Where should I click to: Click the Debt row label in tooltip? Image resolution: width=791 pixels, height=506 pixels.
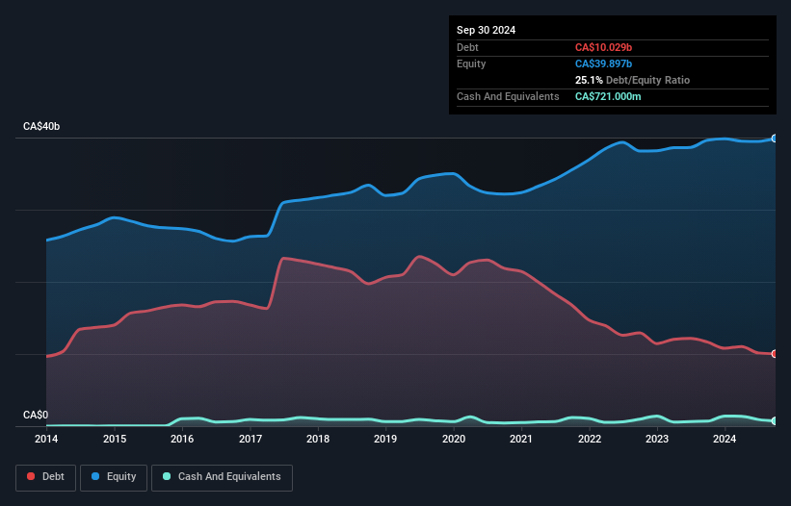pos(467,47)
